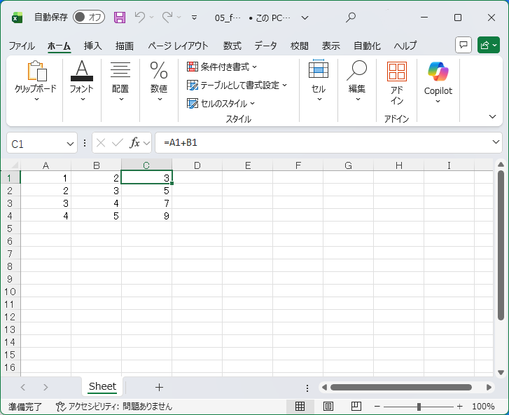Select cell B2 containing value 3

[96, 191]
